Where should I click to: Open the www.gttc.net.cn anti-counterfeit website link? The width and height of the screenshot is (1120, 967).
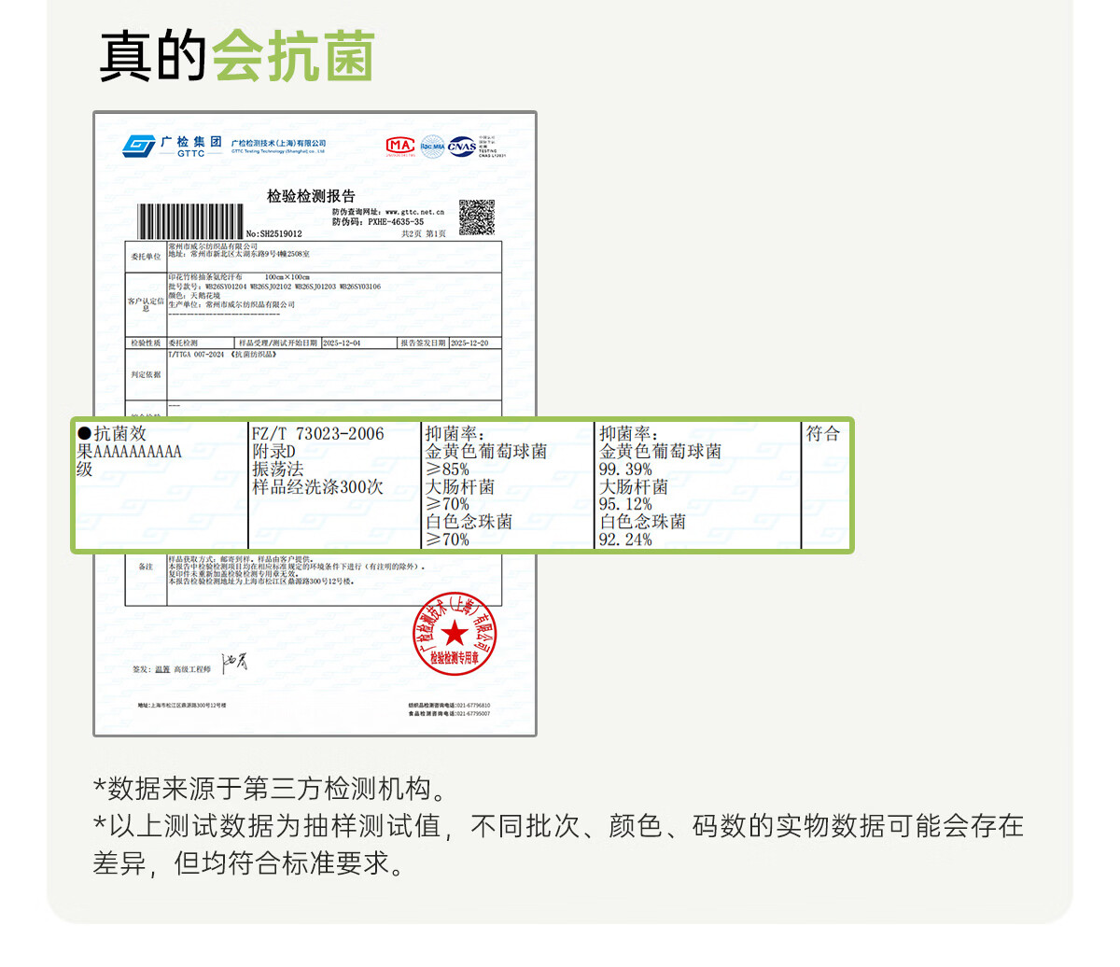tap(414, 212)
